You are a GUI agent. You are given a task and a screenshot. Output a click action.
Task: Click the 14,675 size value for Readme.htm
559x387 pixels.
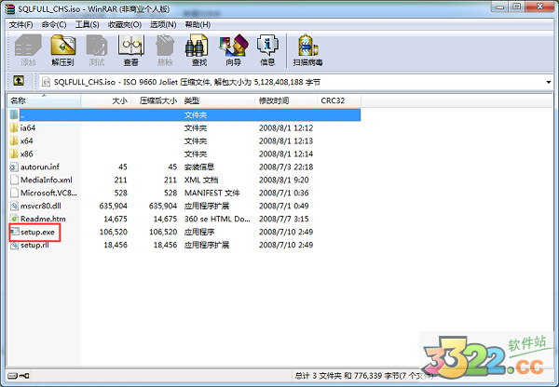(x=116, y=219)
